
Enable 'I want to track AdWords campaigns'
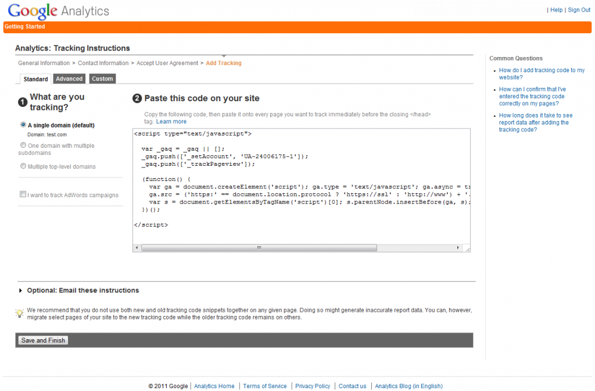click(x=23, y=194)
